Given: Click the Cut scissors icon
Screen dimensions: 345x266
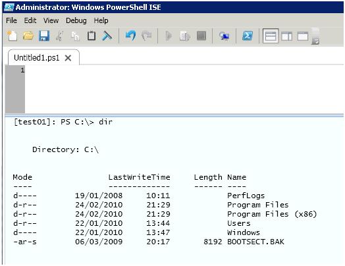Looking at the screenshot, I should [60, 36].
